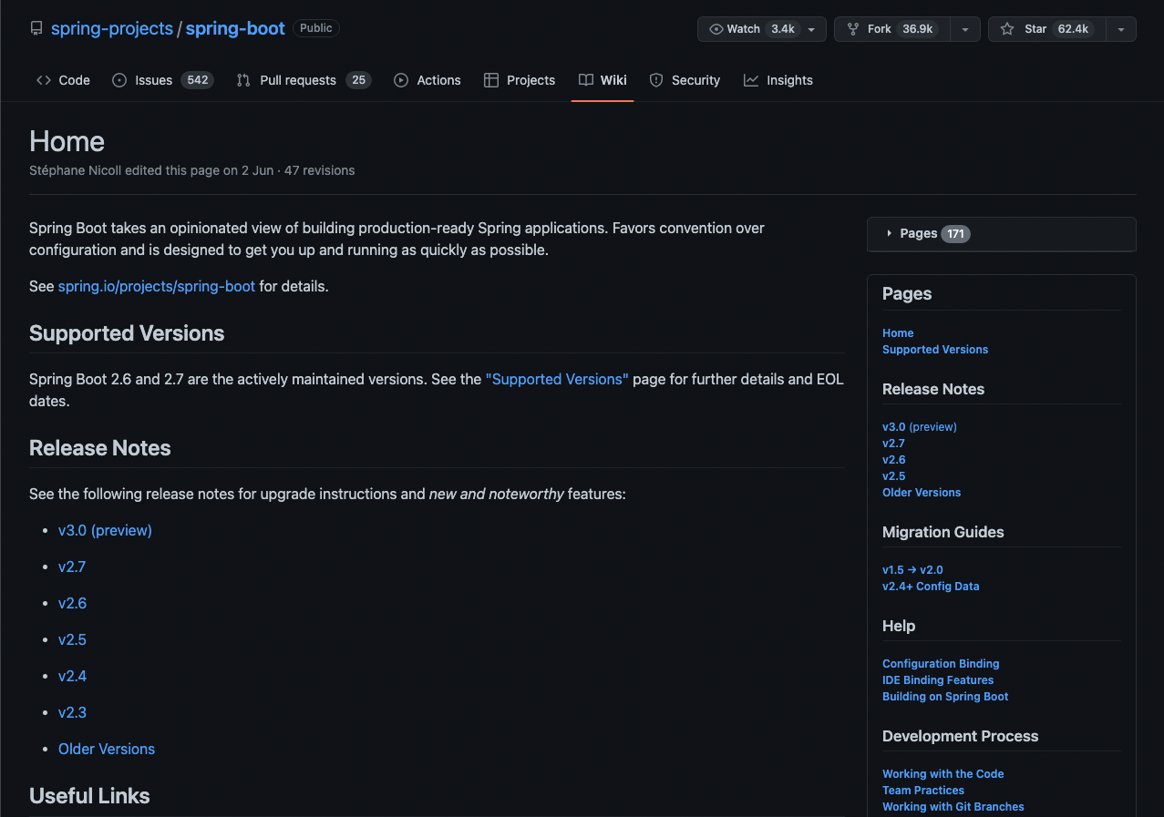Open spring.io/projects/spring-boot link
1164x817 pixels.
point(157,286)
